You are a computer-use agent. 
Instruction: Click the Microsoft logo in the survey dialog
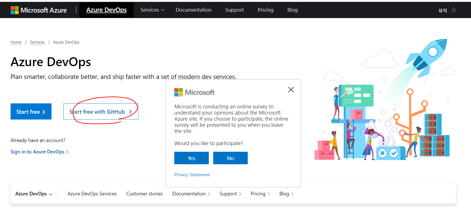point(194,92)
